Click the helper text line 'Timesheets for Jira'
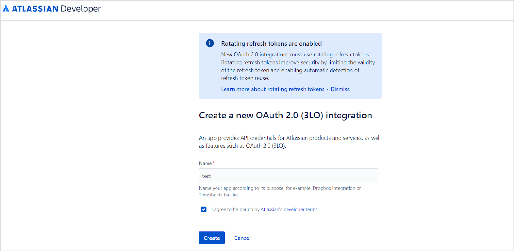Viewport: 514px width, 251px height. 218,195
